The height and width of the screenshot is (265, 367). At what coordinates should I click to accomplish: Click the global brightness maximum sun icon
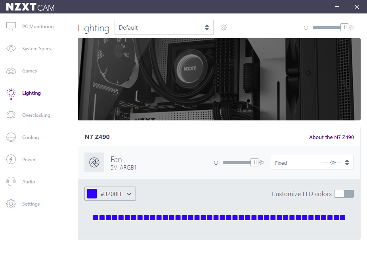pyautogui.click(x=352, y=28)
